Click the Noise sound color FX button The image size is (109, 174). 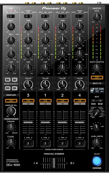click(8, 88)
